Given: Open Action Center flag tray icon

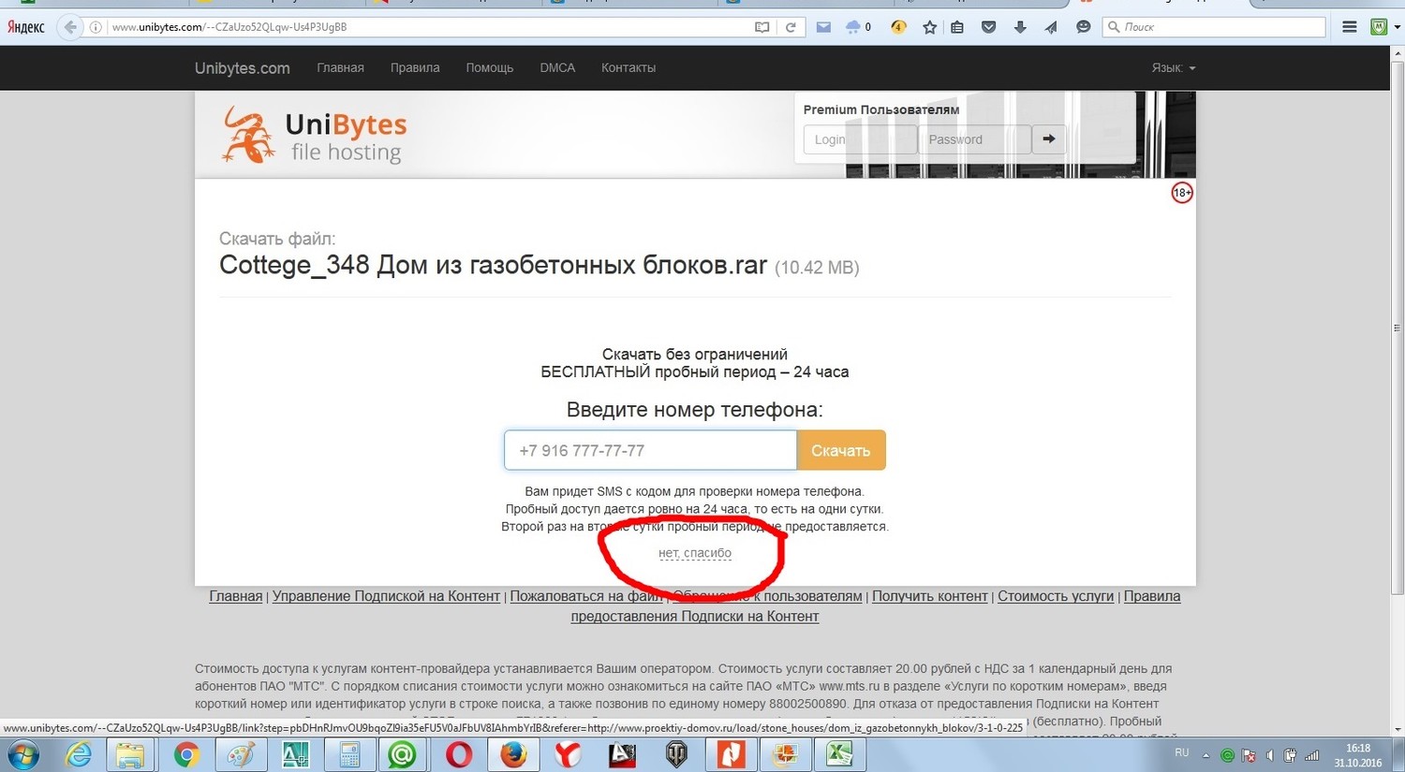Looking at the screenshot, I should click(1249, 755).
